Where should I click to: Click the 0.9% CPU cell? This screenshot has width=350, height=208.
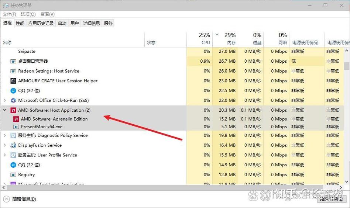[200, 61]
